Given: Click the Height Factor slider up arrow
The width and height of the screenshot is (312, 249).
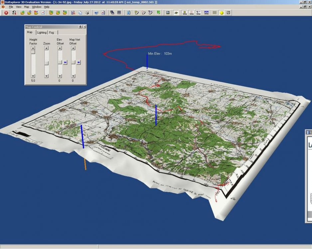Looking at the screenshot, I should coord(33,48).
